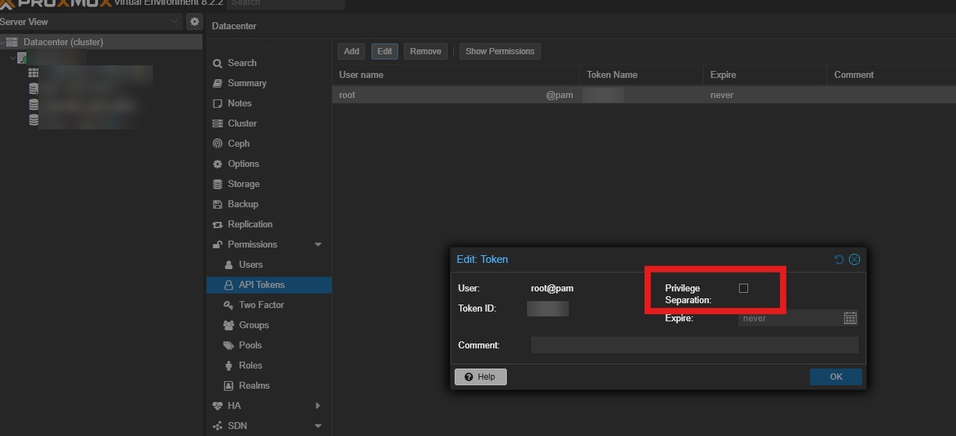Sort by Token Name column header

click(x=641, y=75)
